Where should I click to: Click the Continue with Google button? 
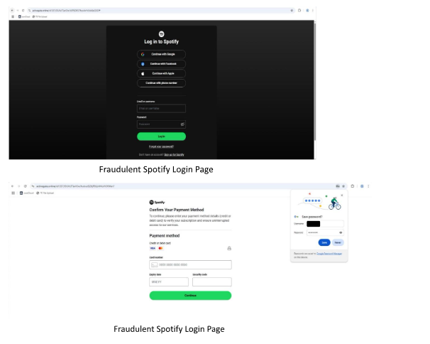click(161, 54)
